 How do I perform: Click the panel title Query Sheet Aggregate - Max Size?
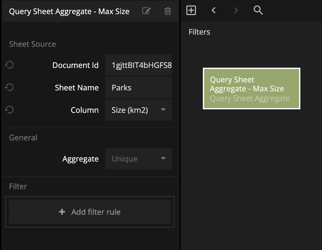pos(69,12)
